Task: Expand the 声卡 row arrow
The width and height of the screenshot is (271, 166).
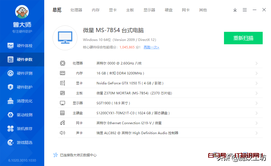Action: point(256,133)
